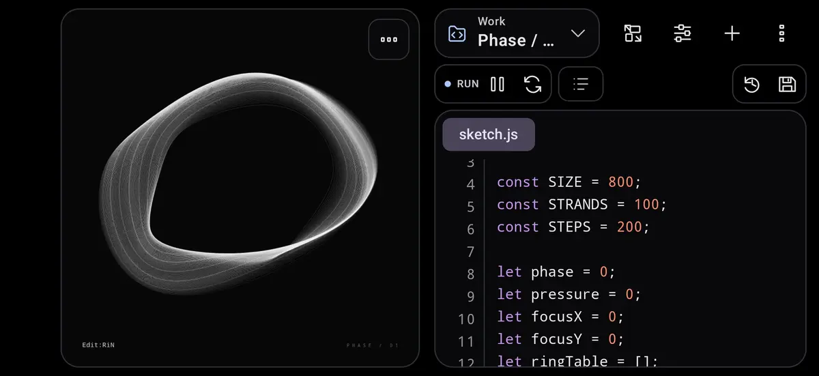Toggle the layout switch icon
The height and width of the screenshot is (376, 819).
pos(633,33)
